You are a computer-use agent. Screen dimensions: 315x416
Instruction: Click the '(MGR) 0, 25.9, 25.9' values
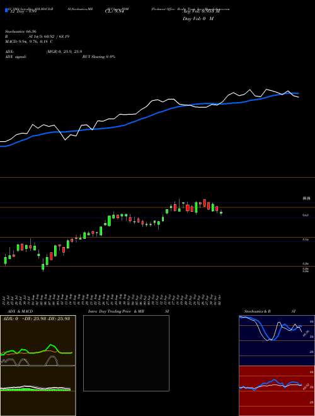coord(64,52)
